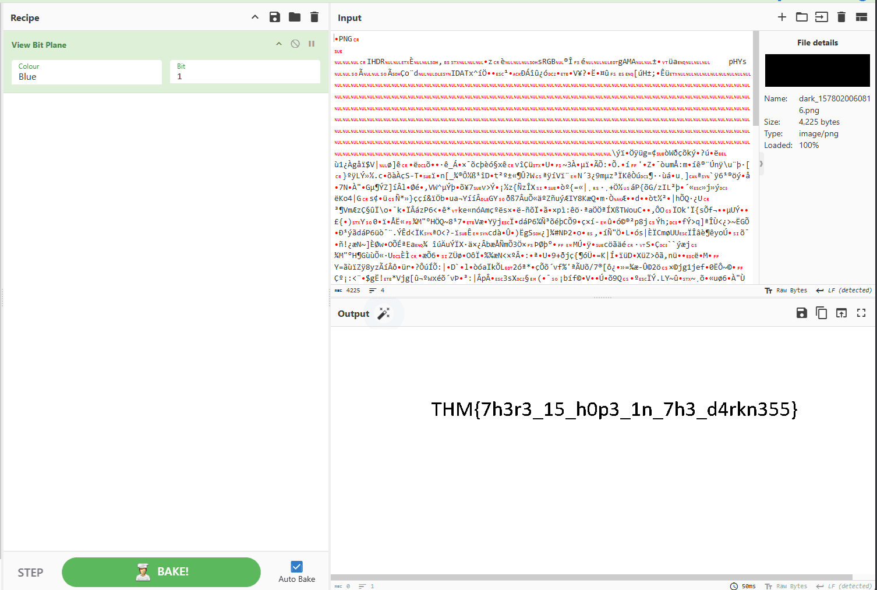Open folder as input
This screenshot has width=877, height=590.
tap(802, 17)
